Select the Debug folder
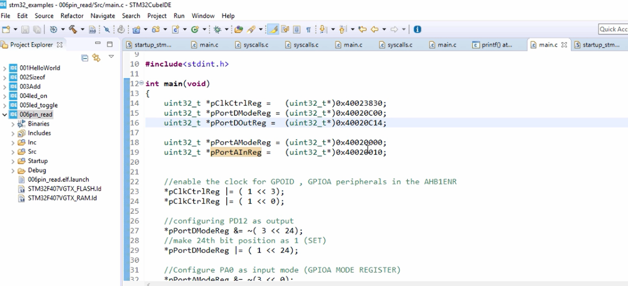This screenshot has height=286, width=628. (x=37, y=170)
